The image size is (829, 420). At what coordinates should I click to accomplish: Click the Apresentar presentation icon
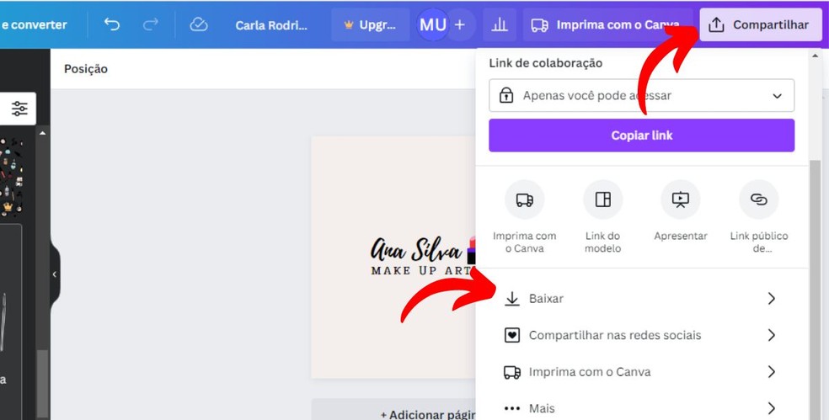681,199
